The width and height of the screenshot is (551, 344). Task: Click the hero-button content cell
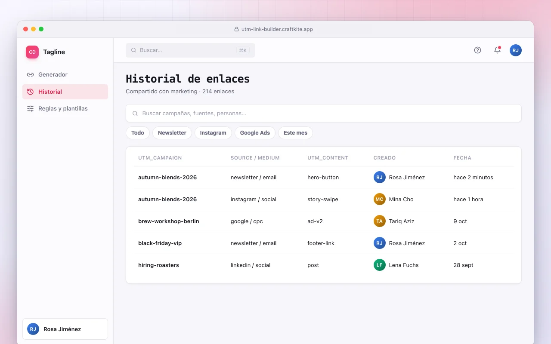coord(323,177)
